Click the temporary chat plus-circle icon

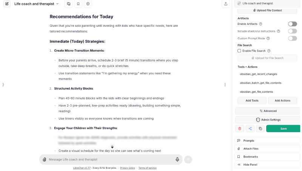point(88,4)
